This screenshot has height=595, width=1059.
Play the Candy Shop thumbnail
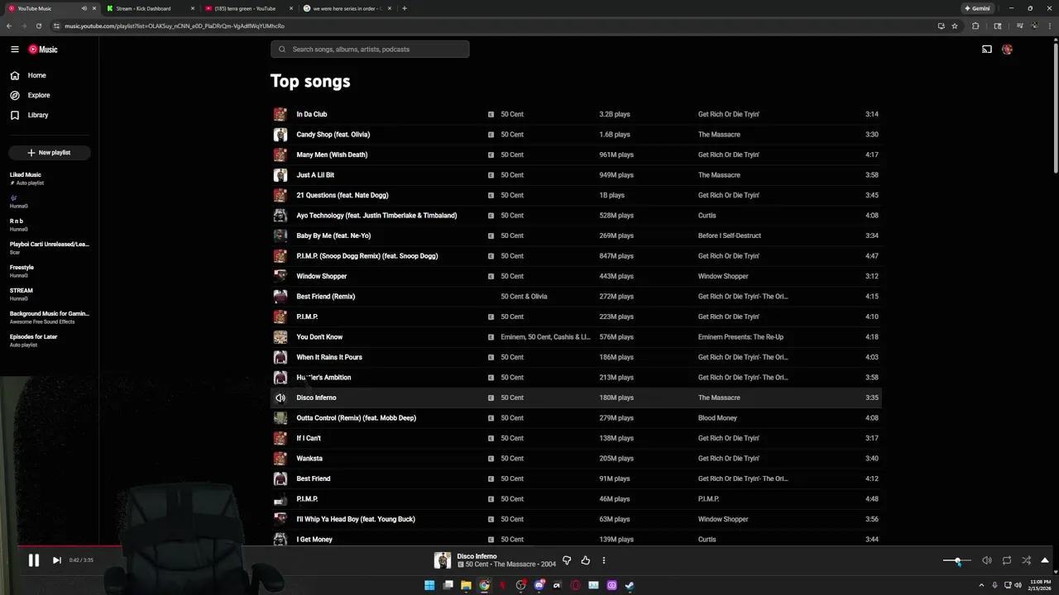point(280,135)
